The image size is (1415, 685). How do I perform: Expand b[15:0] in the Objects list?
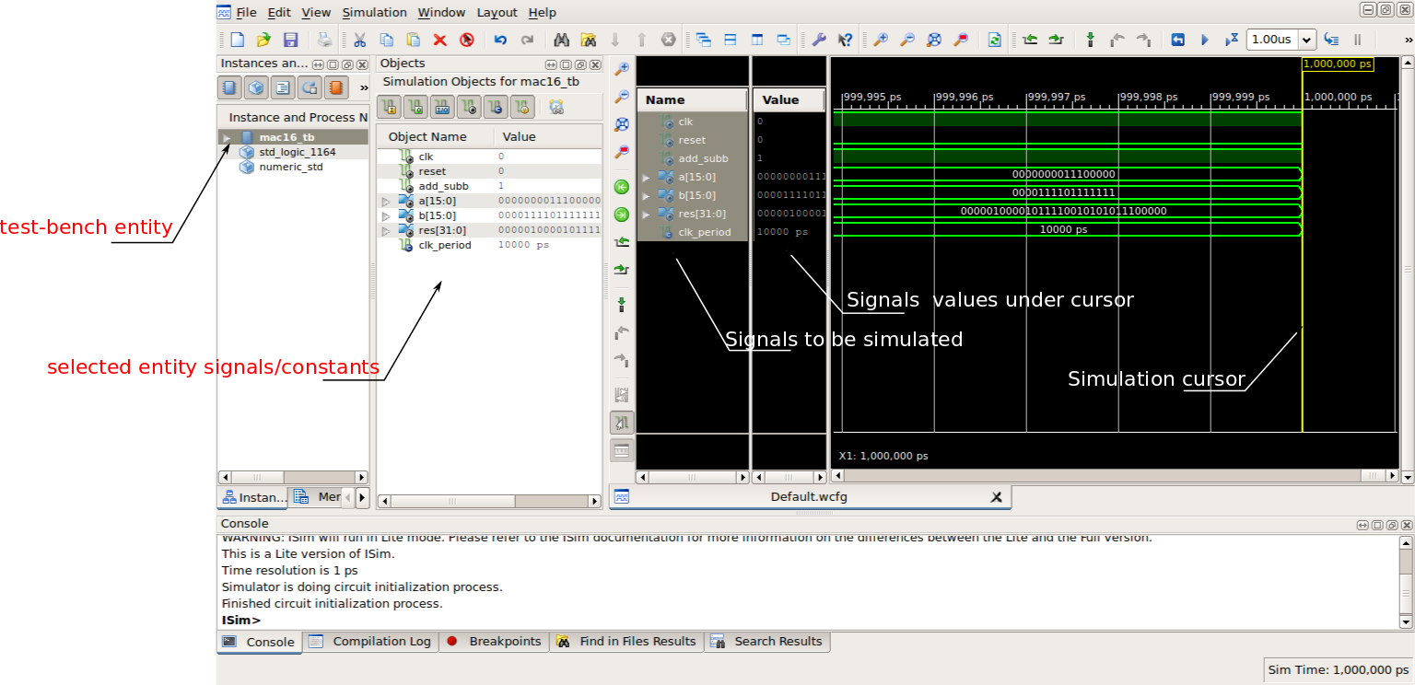pos(386,215)
